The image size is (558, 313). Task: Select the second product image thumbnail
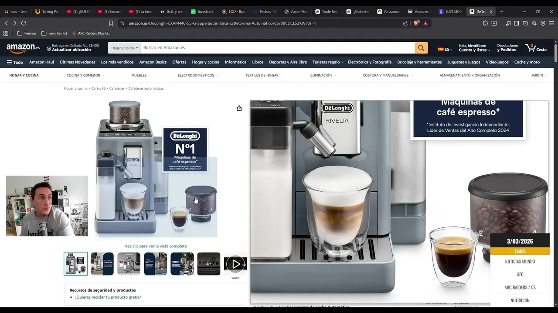coord(102,264)
